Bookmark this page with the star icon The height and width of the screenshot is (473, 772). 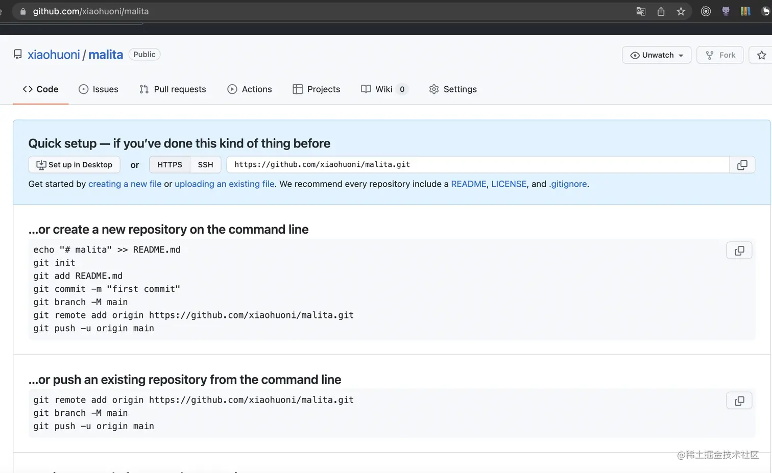(681, 11)
